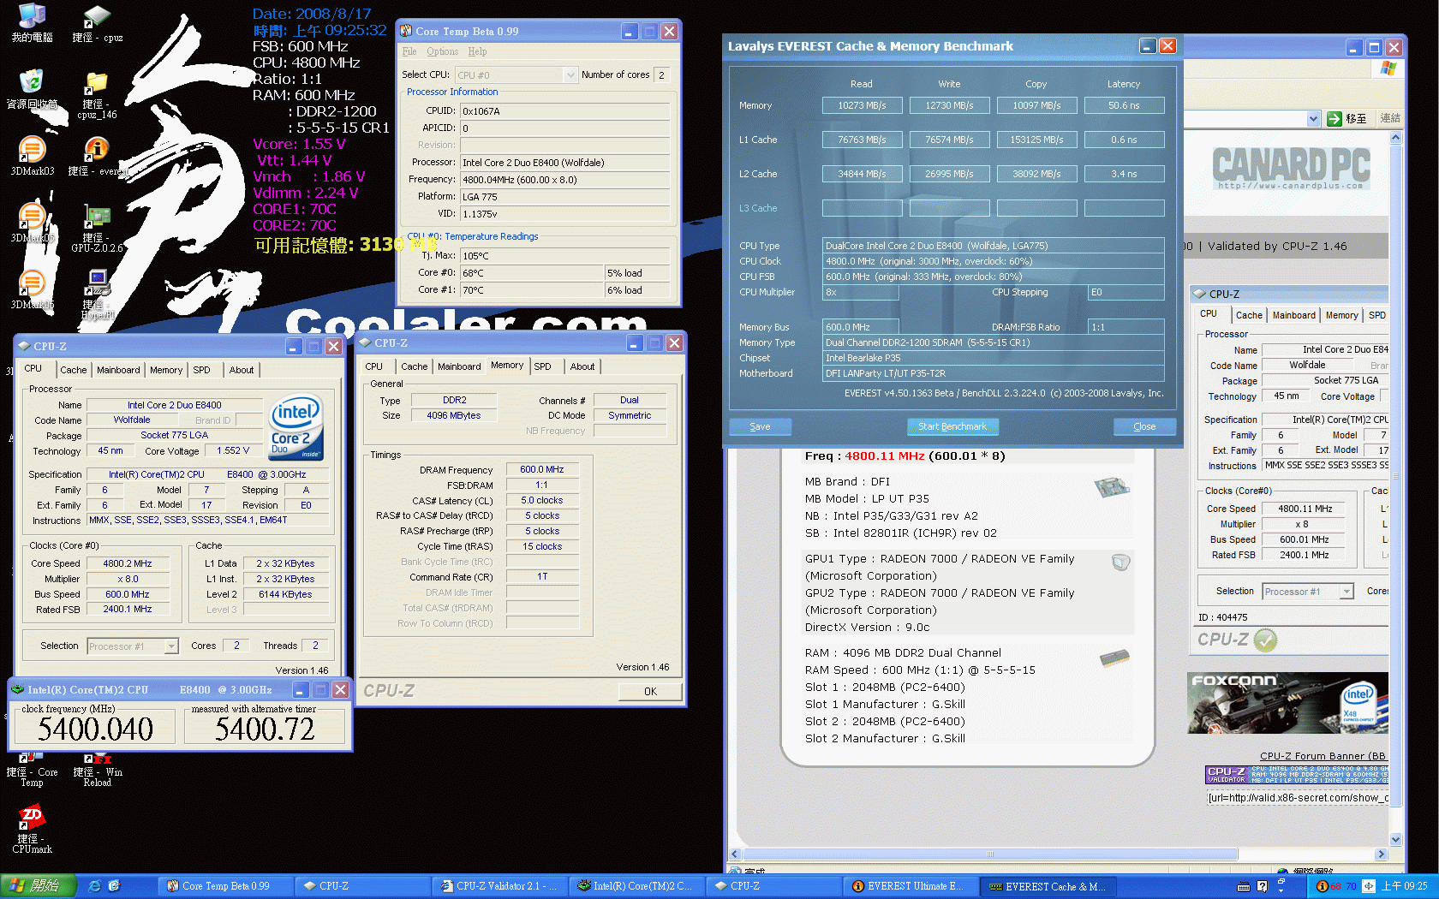The width and height of the screenshot is (1439, 899).
Task: Switch to EVEREST Cache & Memory taskbar button
Action: [x=1048, y=886]
